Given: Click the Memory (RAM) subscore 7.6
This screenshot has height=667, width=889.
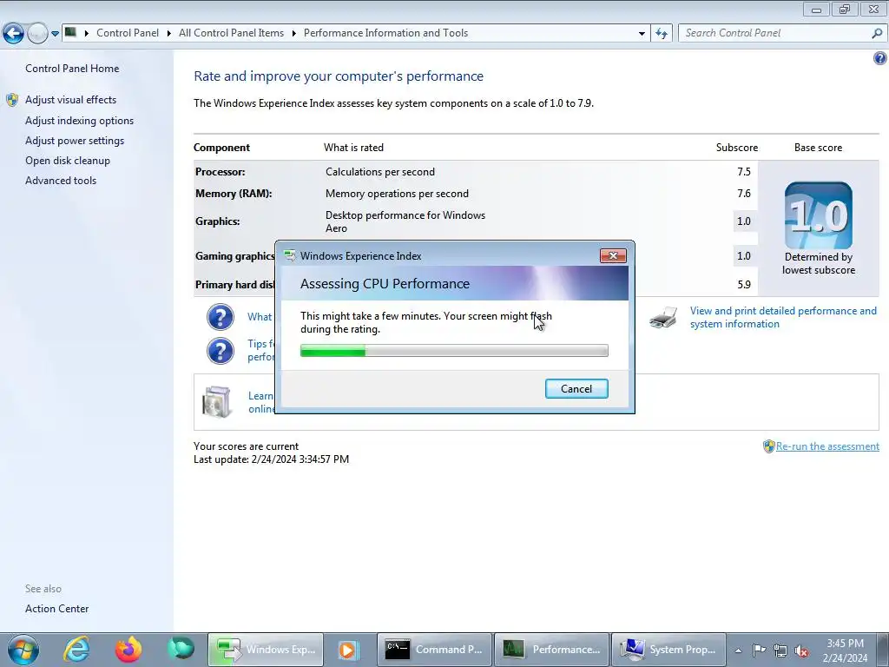Looking at the screenshot, I should (744, 194).
